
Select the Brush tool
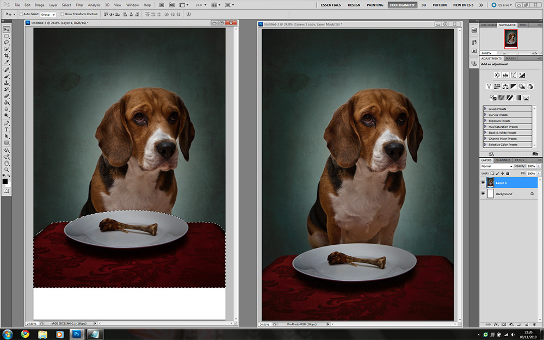coord(6,76)
